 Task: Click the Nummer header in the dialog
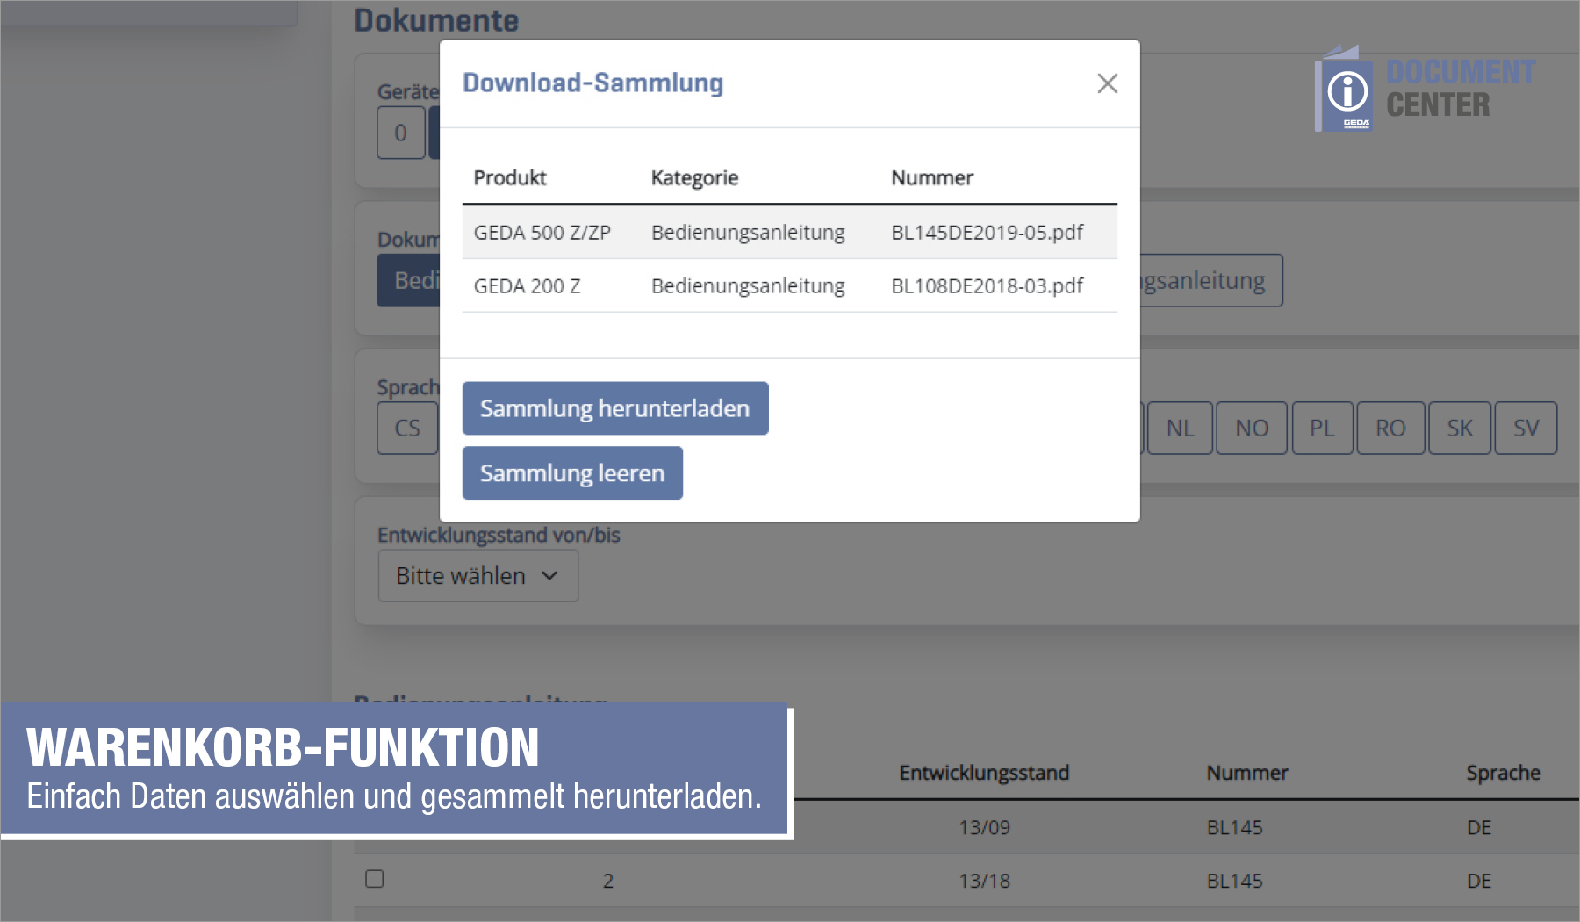coord(932,178)
